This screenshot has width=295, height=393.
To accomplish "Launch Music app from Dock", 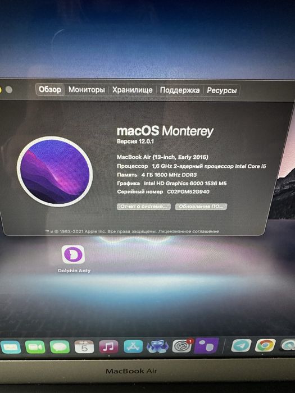I will pos(108,346).
